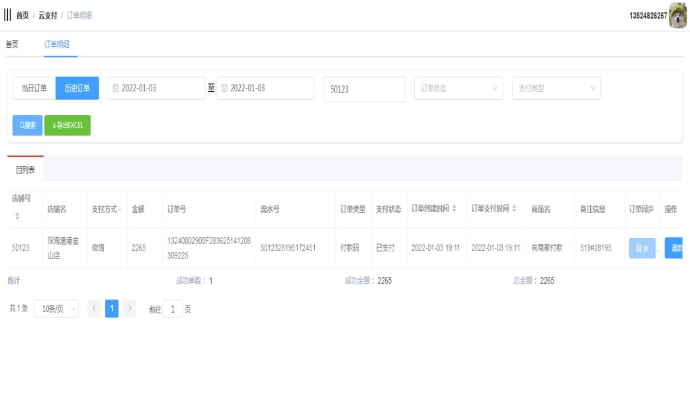This screenshot has height=400, width=690.
Task: Go to previous page arrow
Action: point(94,309)
